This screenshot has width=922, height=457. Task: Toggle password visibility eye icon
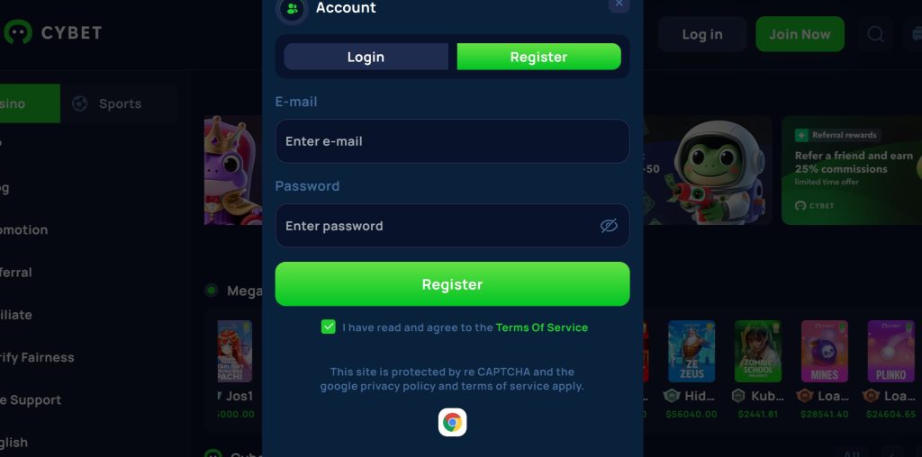pyautogui.click(x=609, y=226)
